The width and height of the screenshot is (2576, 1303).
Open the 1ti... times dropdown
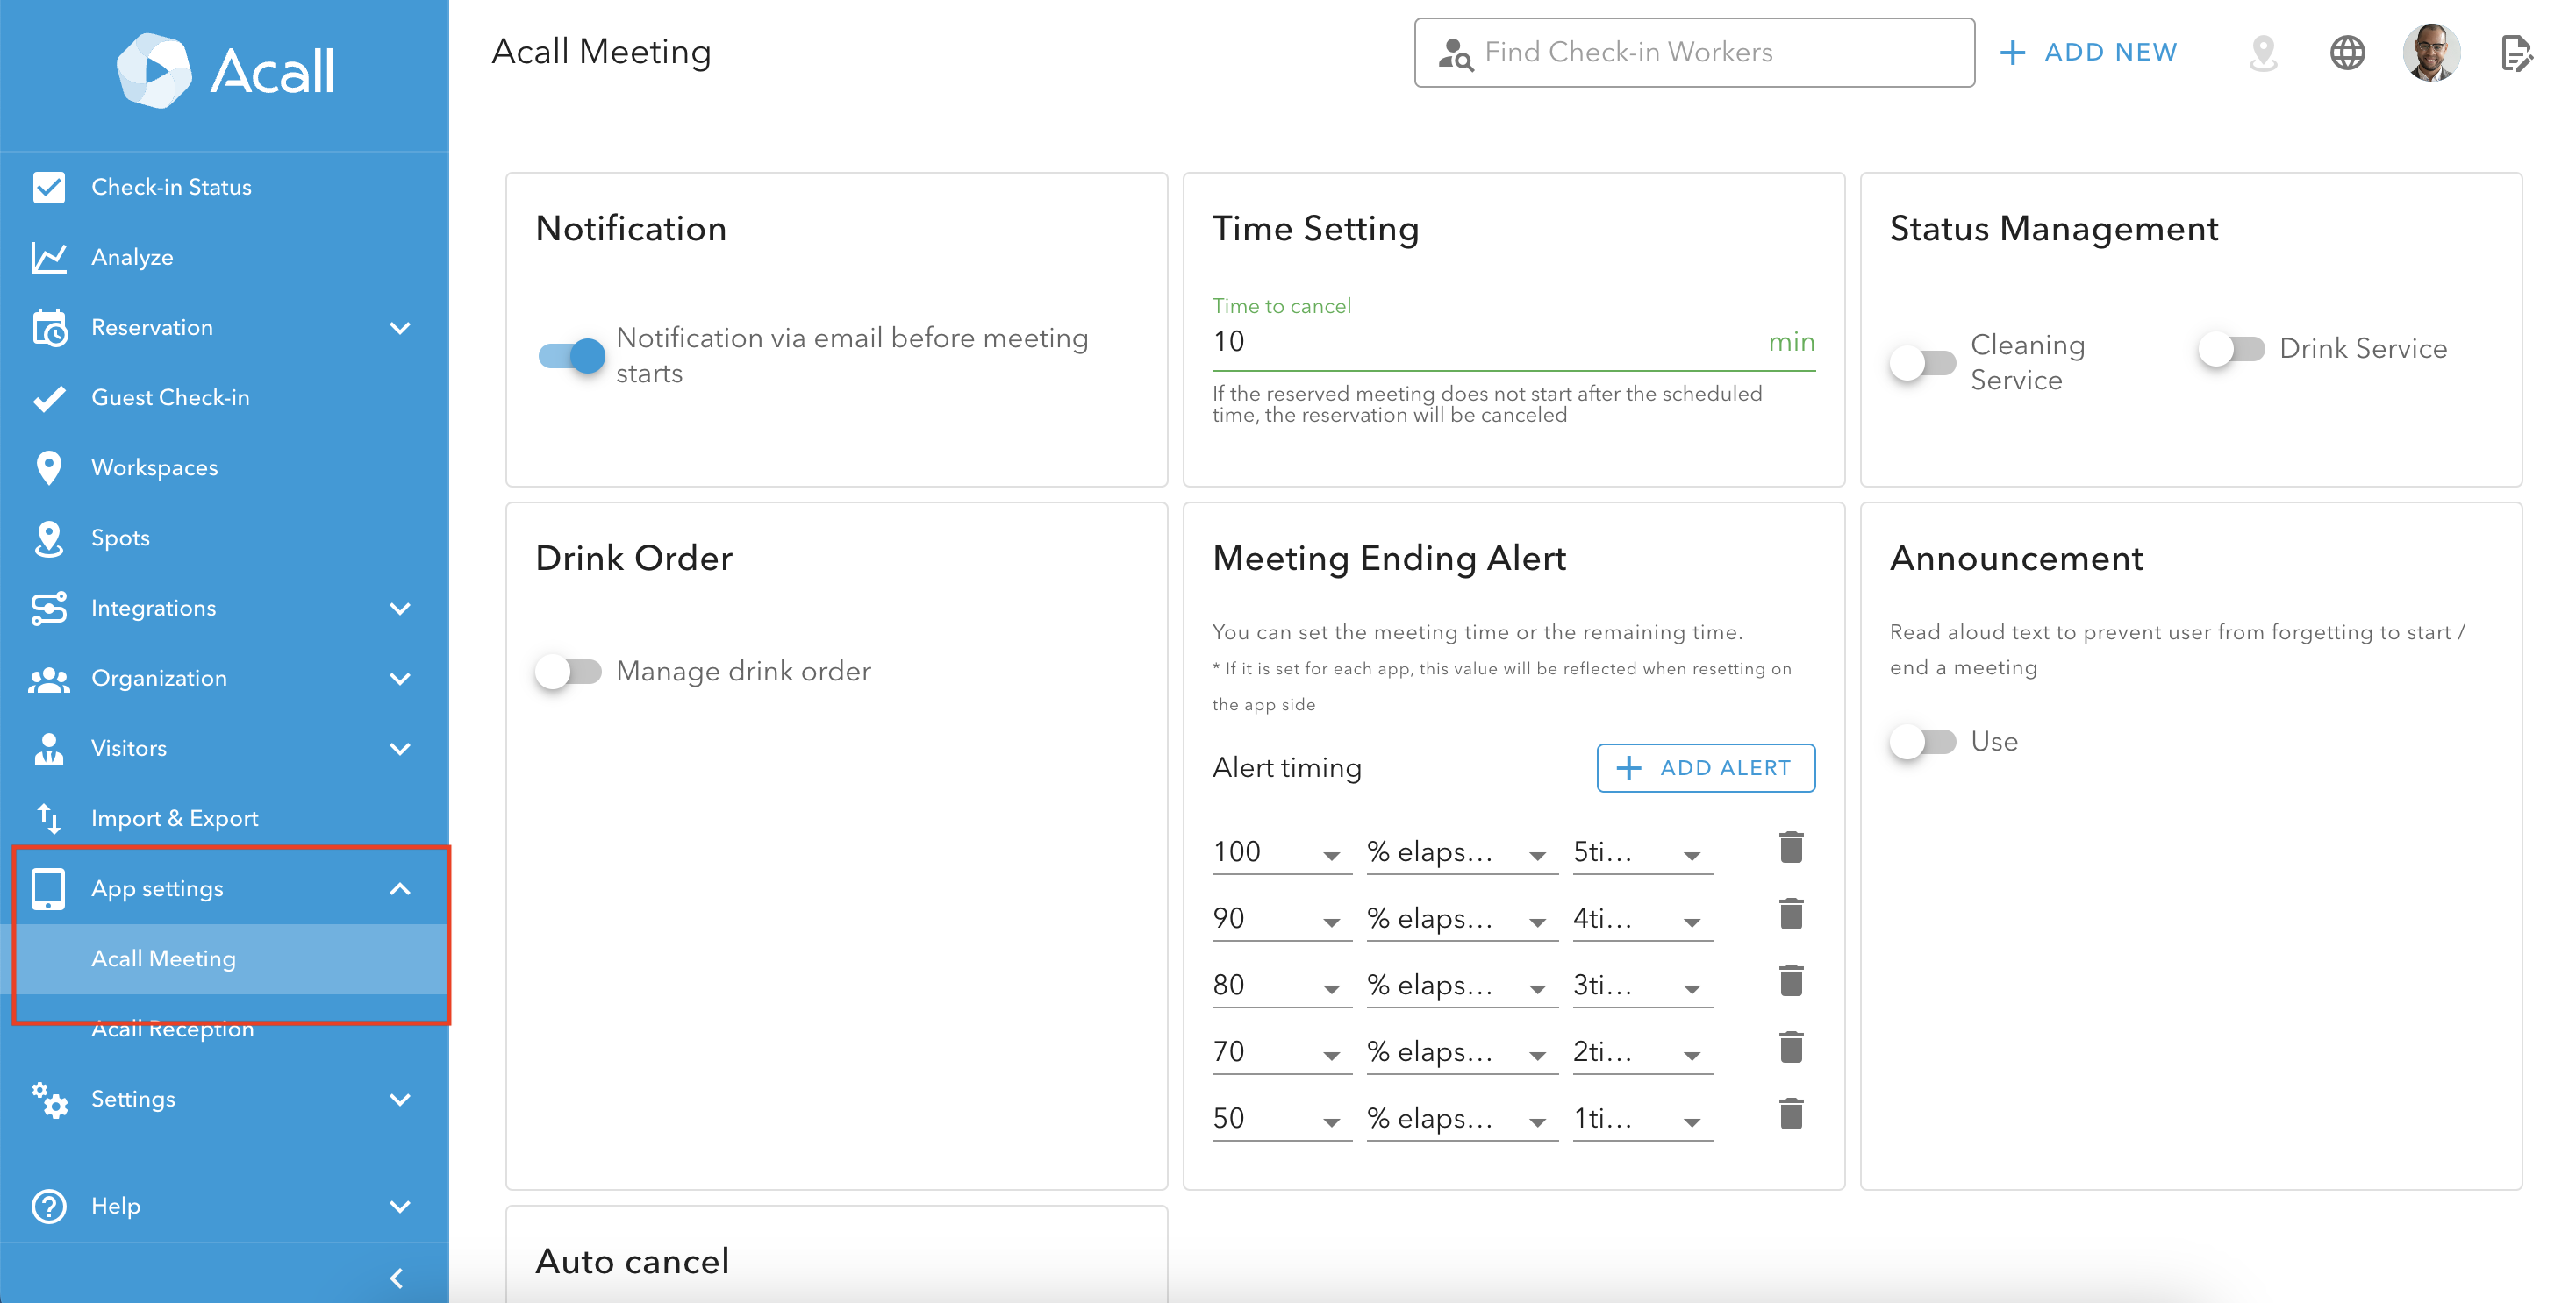coord(1642,1119)
